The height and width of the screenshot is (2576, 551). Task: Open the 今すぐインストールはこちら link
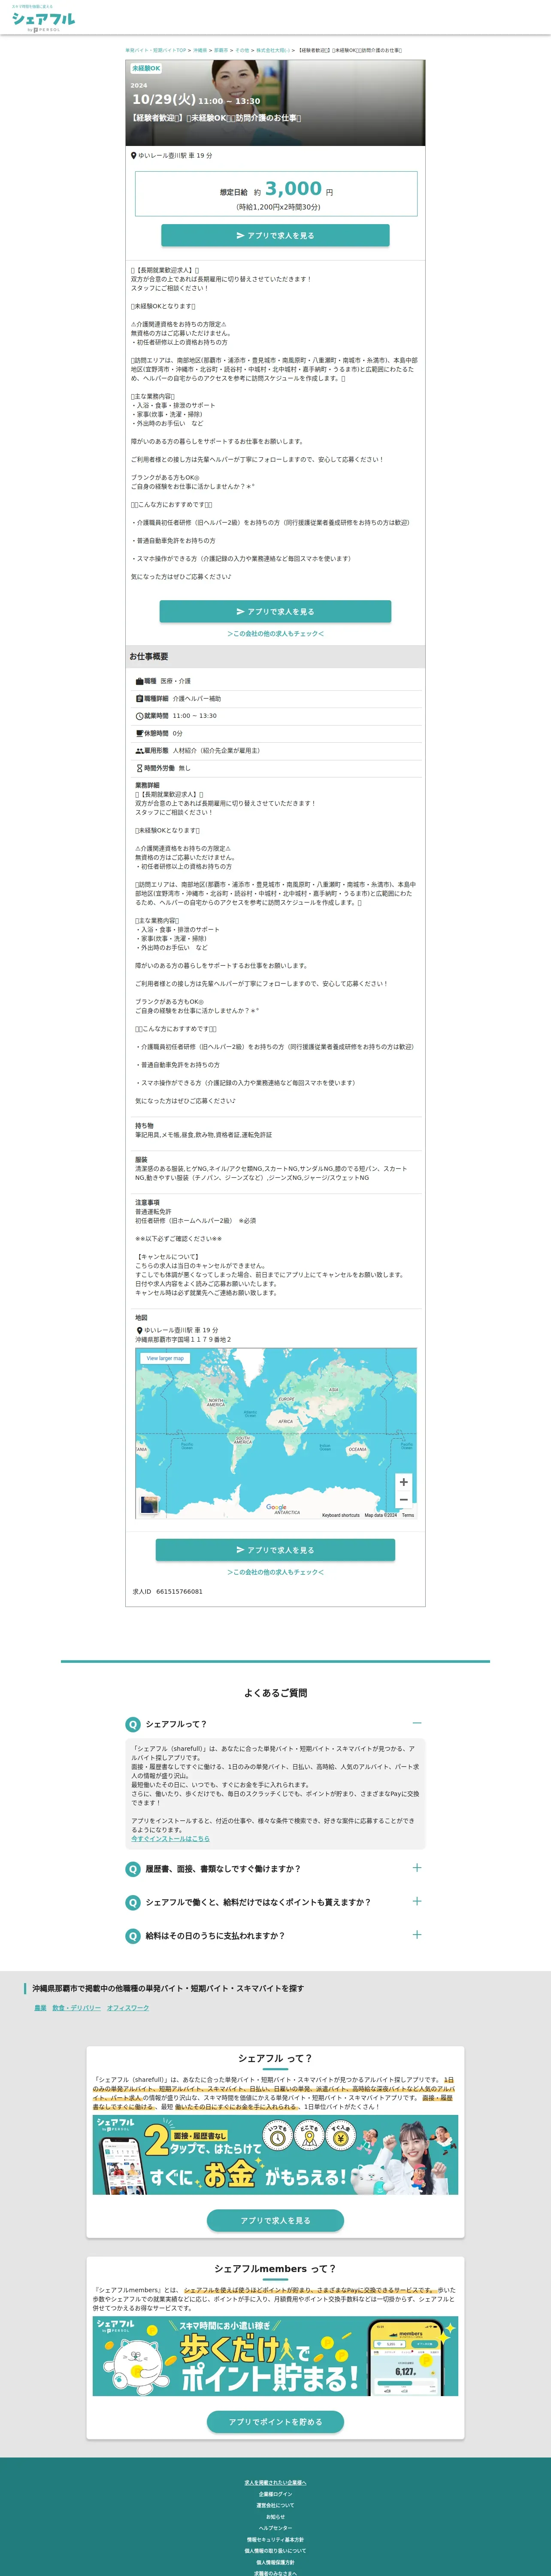click(x=170, y=1838)
